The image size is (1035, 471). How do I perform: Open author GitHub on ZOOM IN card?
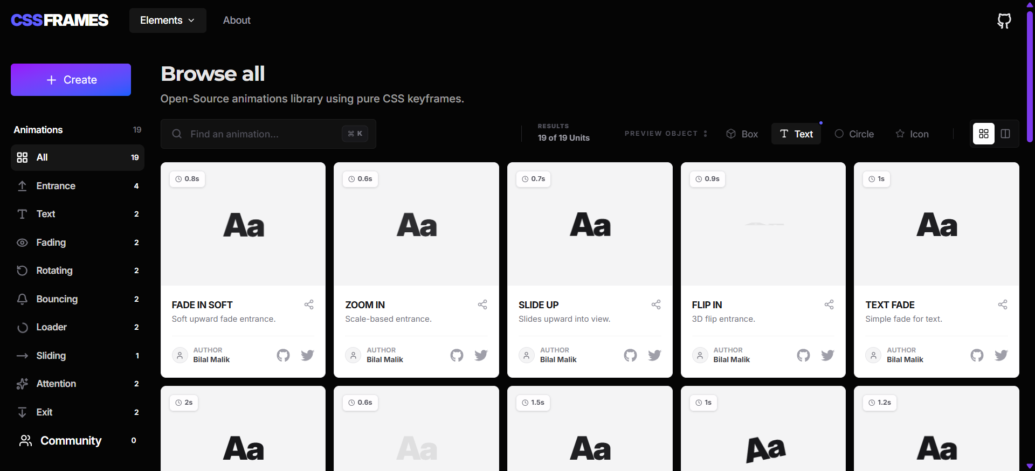pos(457,355)
